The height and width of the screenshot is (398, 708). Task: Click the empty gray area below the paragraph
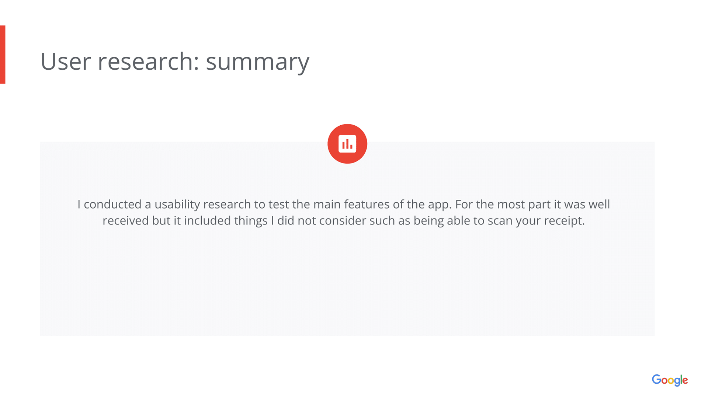[347, 284]
